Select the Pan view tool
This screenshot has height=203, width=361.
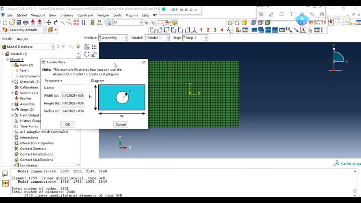pyautogui.click(x=49, y=23)
